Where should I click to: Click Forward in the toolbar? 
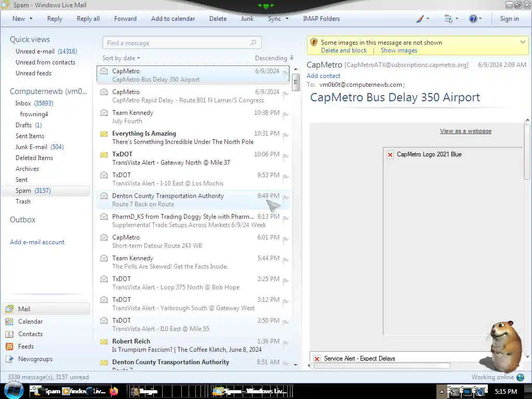pyautogui.click(x=125, y=19)
